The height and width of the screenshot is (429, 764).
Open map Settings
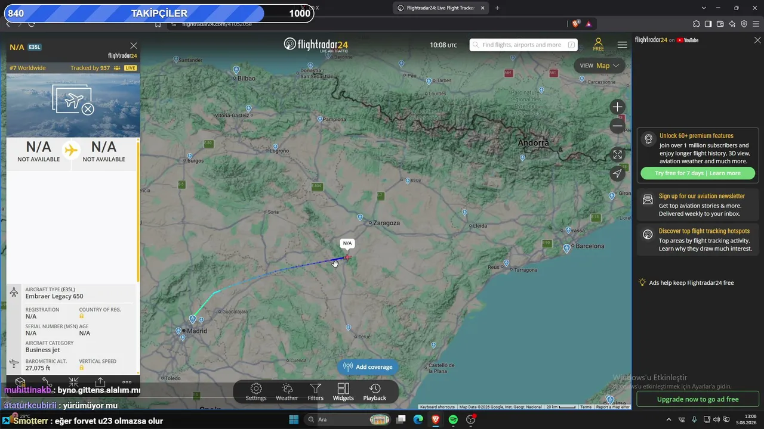(256, 392)
